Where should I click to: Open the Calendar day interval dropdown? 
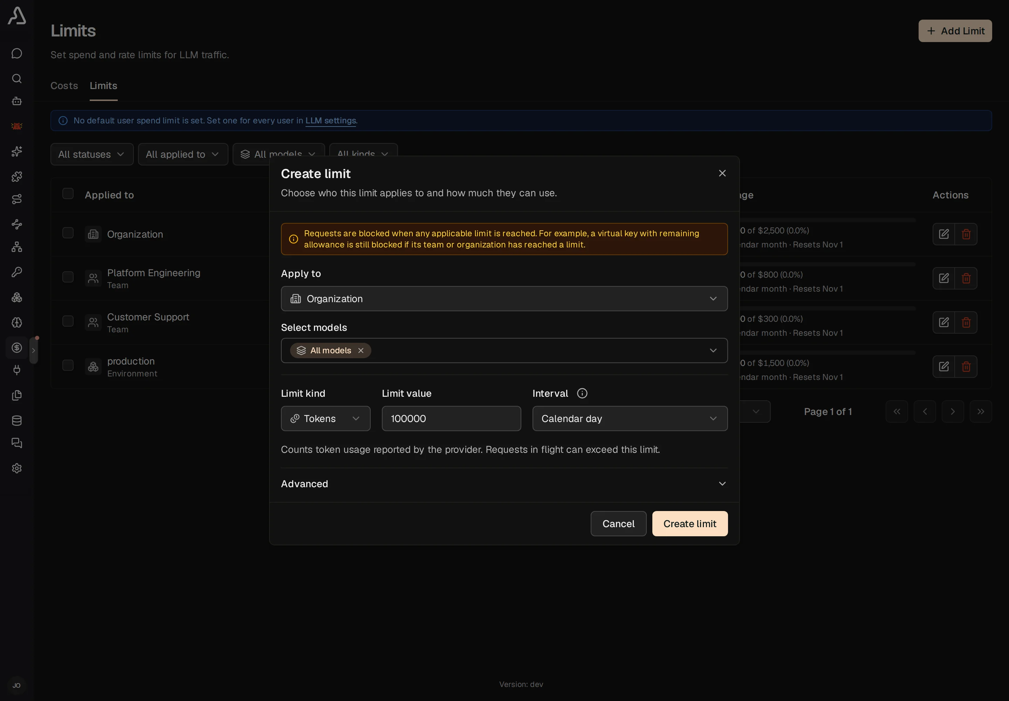click(630, 418)
